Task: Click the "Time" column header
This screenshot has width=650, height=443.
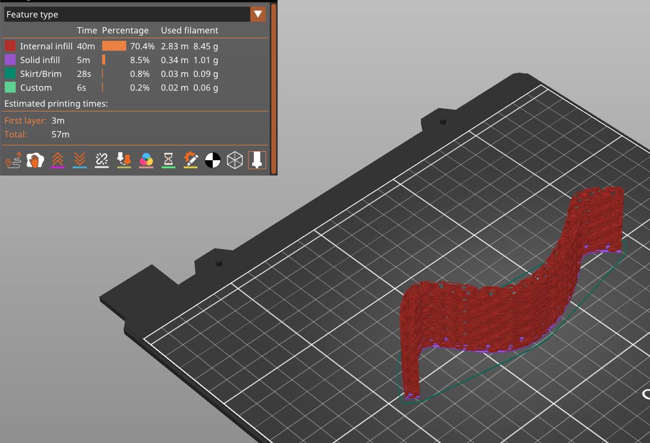Action: click(x=87, y=30)
